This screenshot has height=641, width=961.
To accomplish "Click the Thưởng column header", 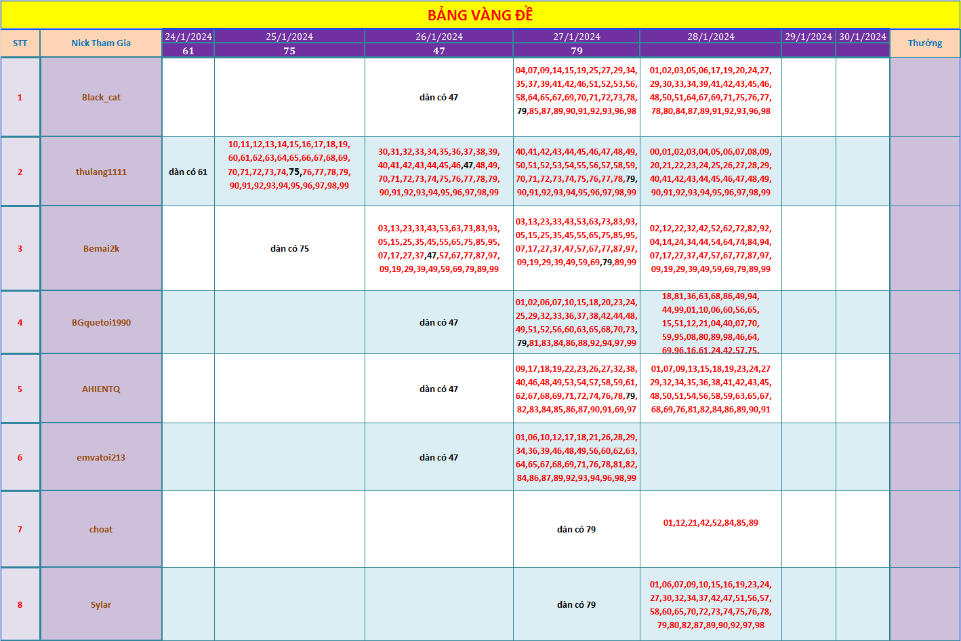I will coord(925,43).
